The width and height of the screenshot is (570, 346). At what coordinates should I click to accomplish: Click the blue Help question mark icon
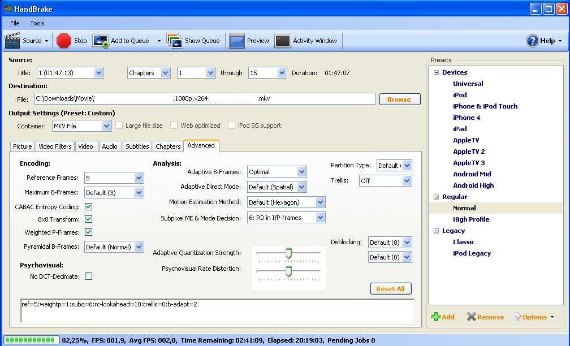coord(532,41)
